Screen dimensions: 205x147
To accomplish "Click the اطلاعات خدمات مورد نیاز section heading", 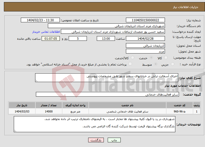I will tap(183, 86).
